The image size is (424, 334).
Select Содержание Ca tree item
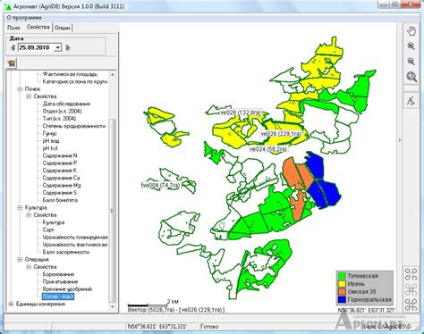coord(61,178)
